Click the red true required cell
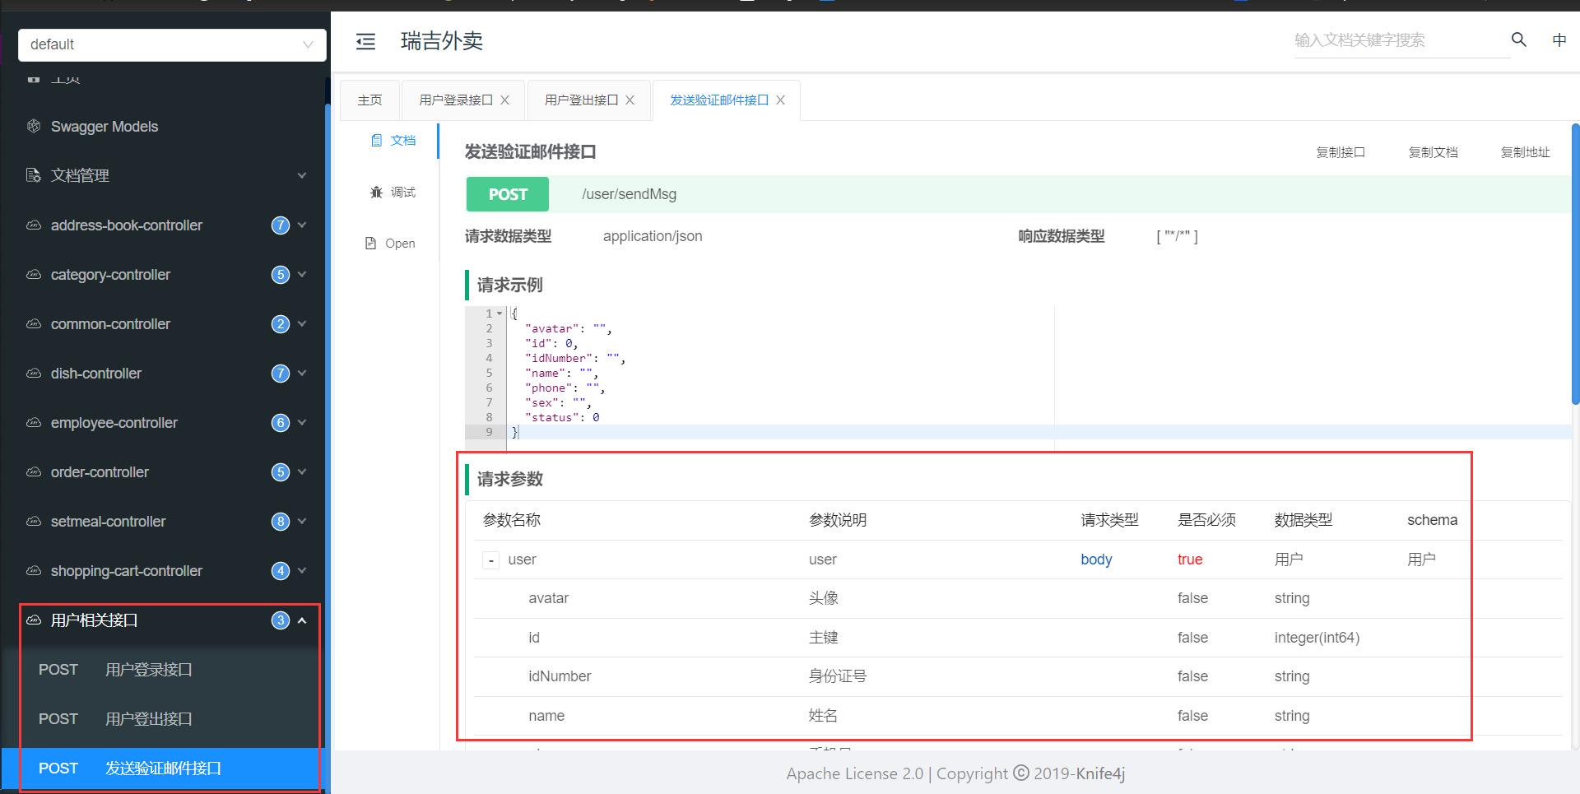This screenshot has width=1580, height=794. click(x=1190, y=560)
